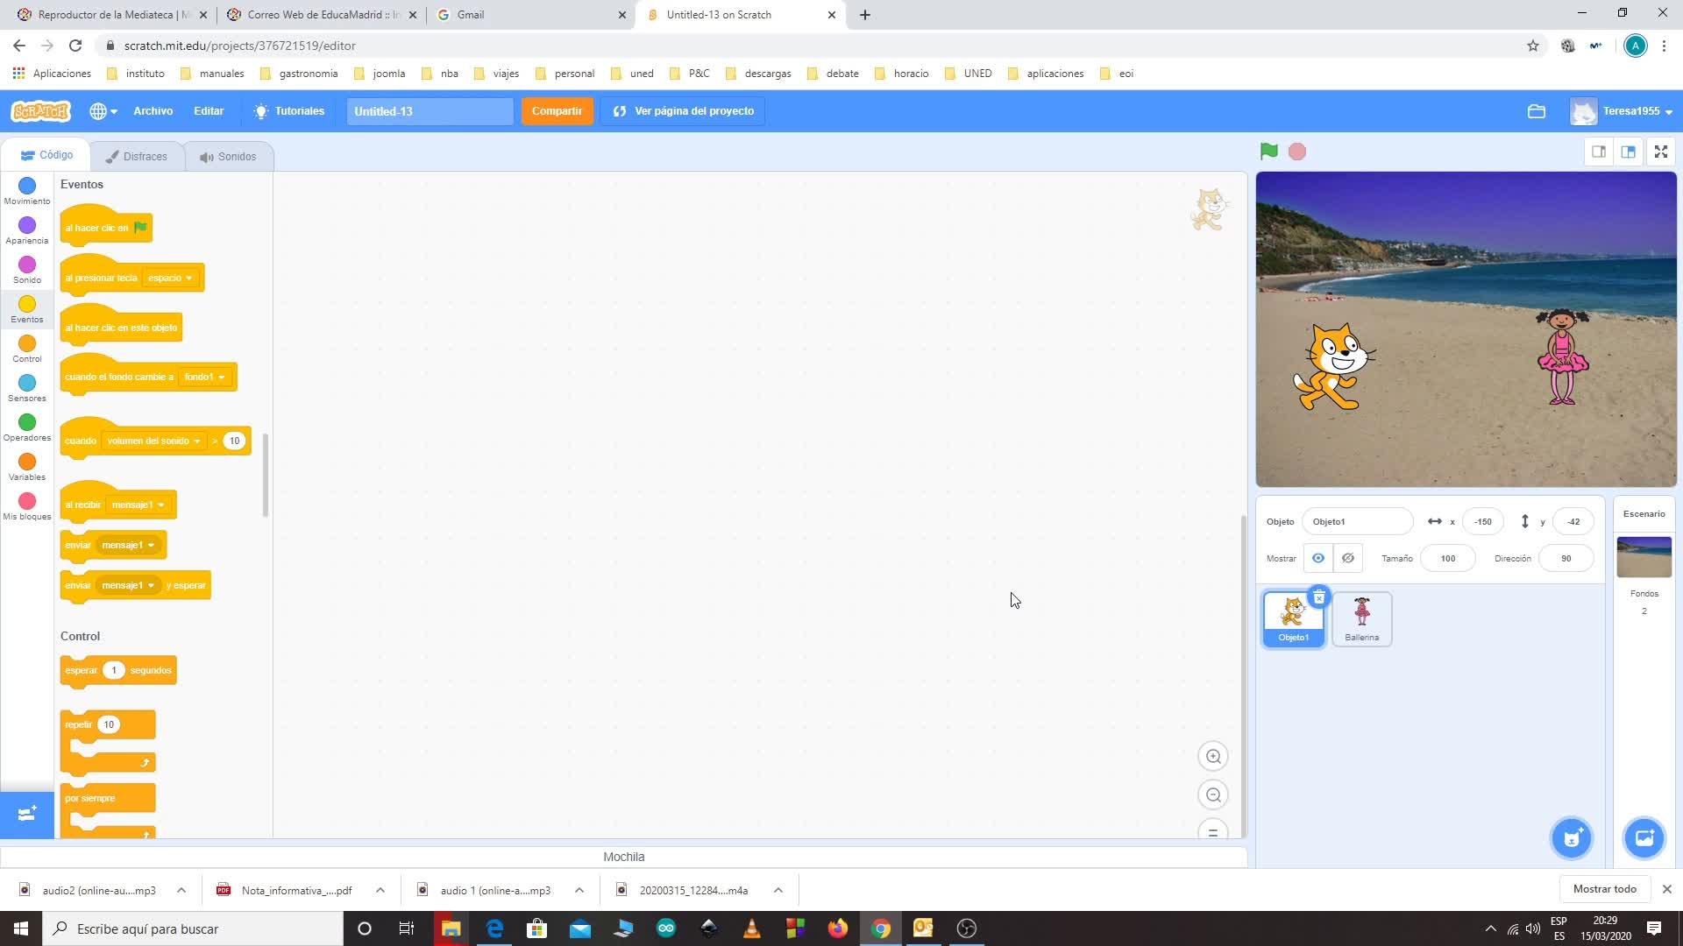Click the green flag to start

point(1268,152)
